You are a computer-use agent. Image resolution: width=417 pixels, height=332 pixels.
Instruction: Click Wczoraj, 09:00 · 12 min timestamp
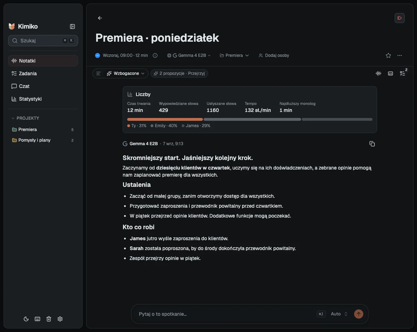(125, 55)
